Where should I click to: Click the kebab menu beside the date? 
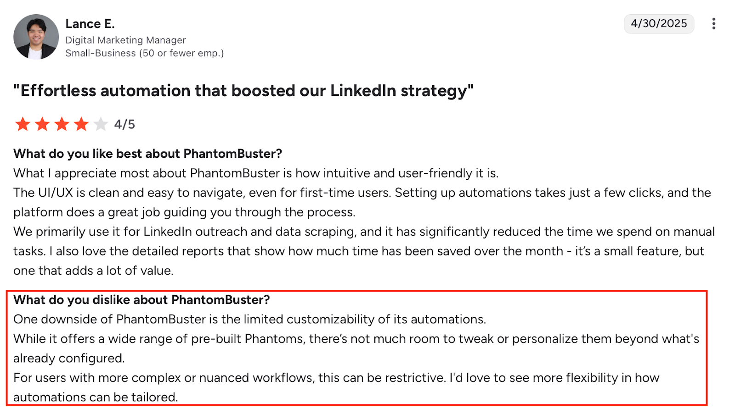tap(714, 24)
